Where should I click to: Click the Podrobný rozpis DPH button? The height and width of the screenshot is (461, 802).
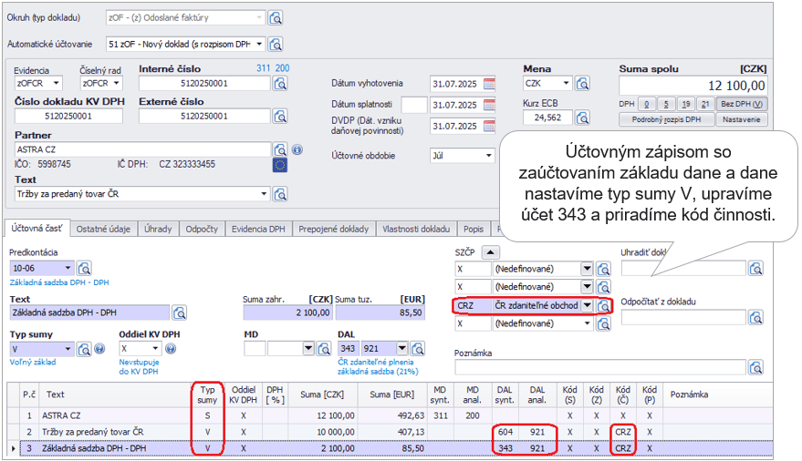[666, 119]
